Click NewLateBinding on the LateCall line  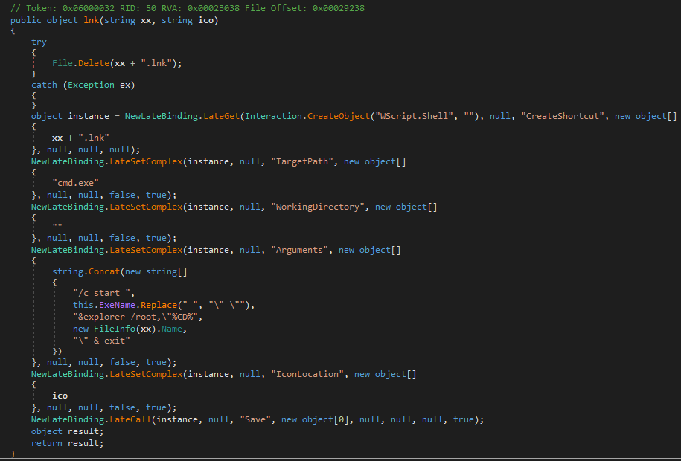pyautogui.click(x=68, y=420)
